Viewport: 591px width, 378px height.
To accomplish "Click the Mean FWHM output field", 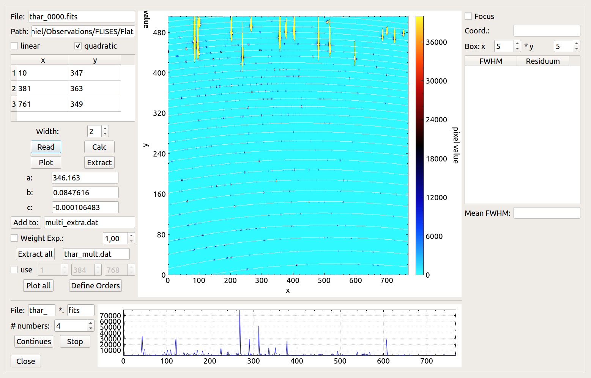I will (547, 213).
